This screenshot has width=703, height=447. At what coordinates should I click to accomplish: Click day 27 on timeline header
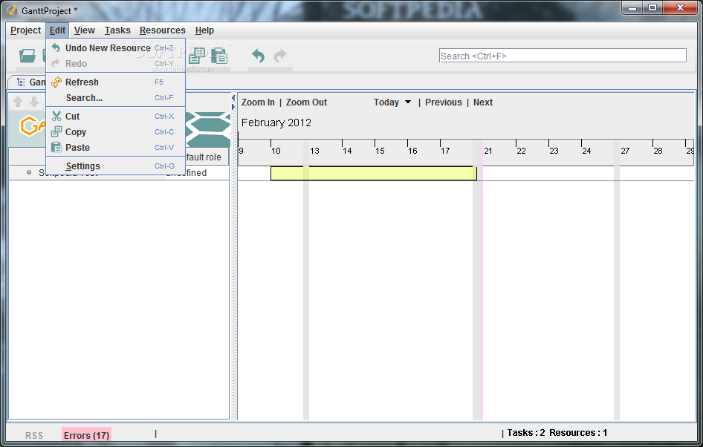pos(625,151)
